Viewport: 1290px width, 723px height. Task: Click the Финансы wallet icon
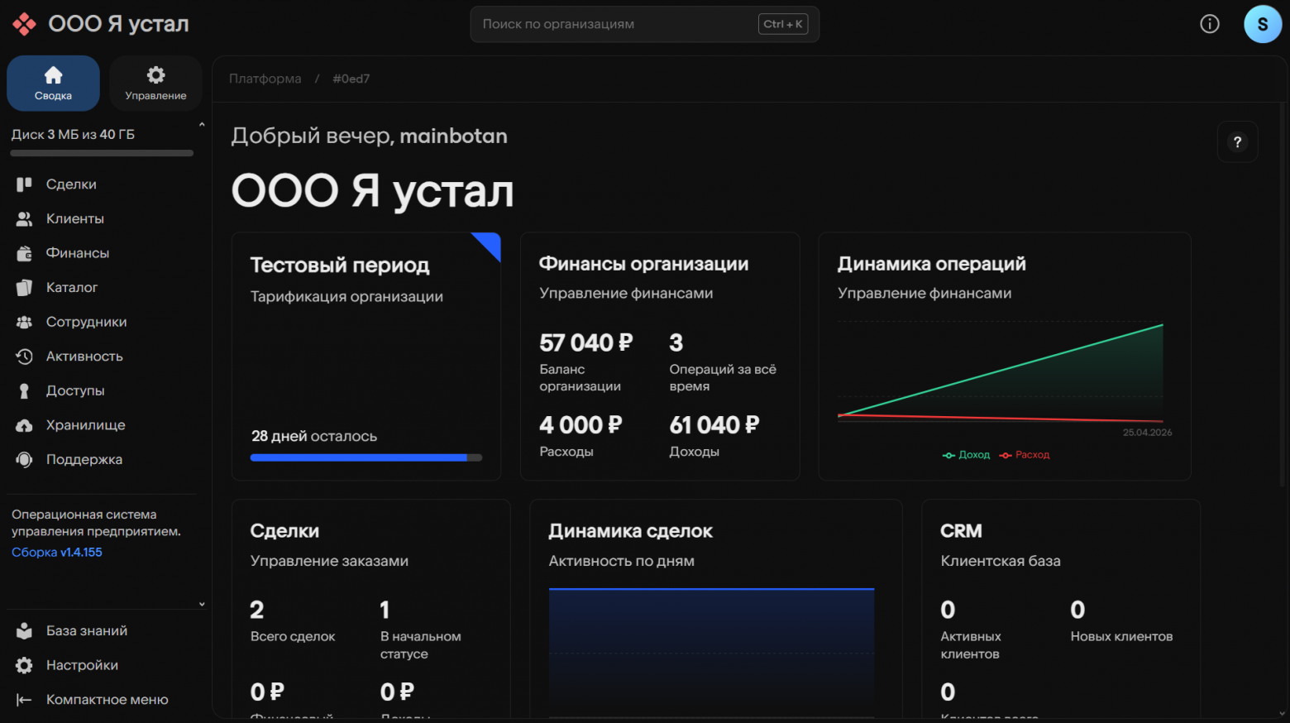(24, 253)
